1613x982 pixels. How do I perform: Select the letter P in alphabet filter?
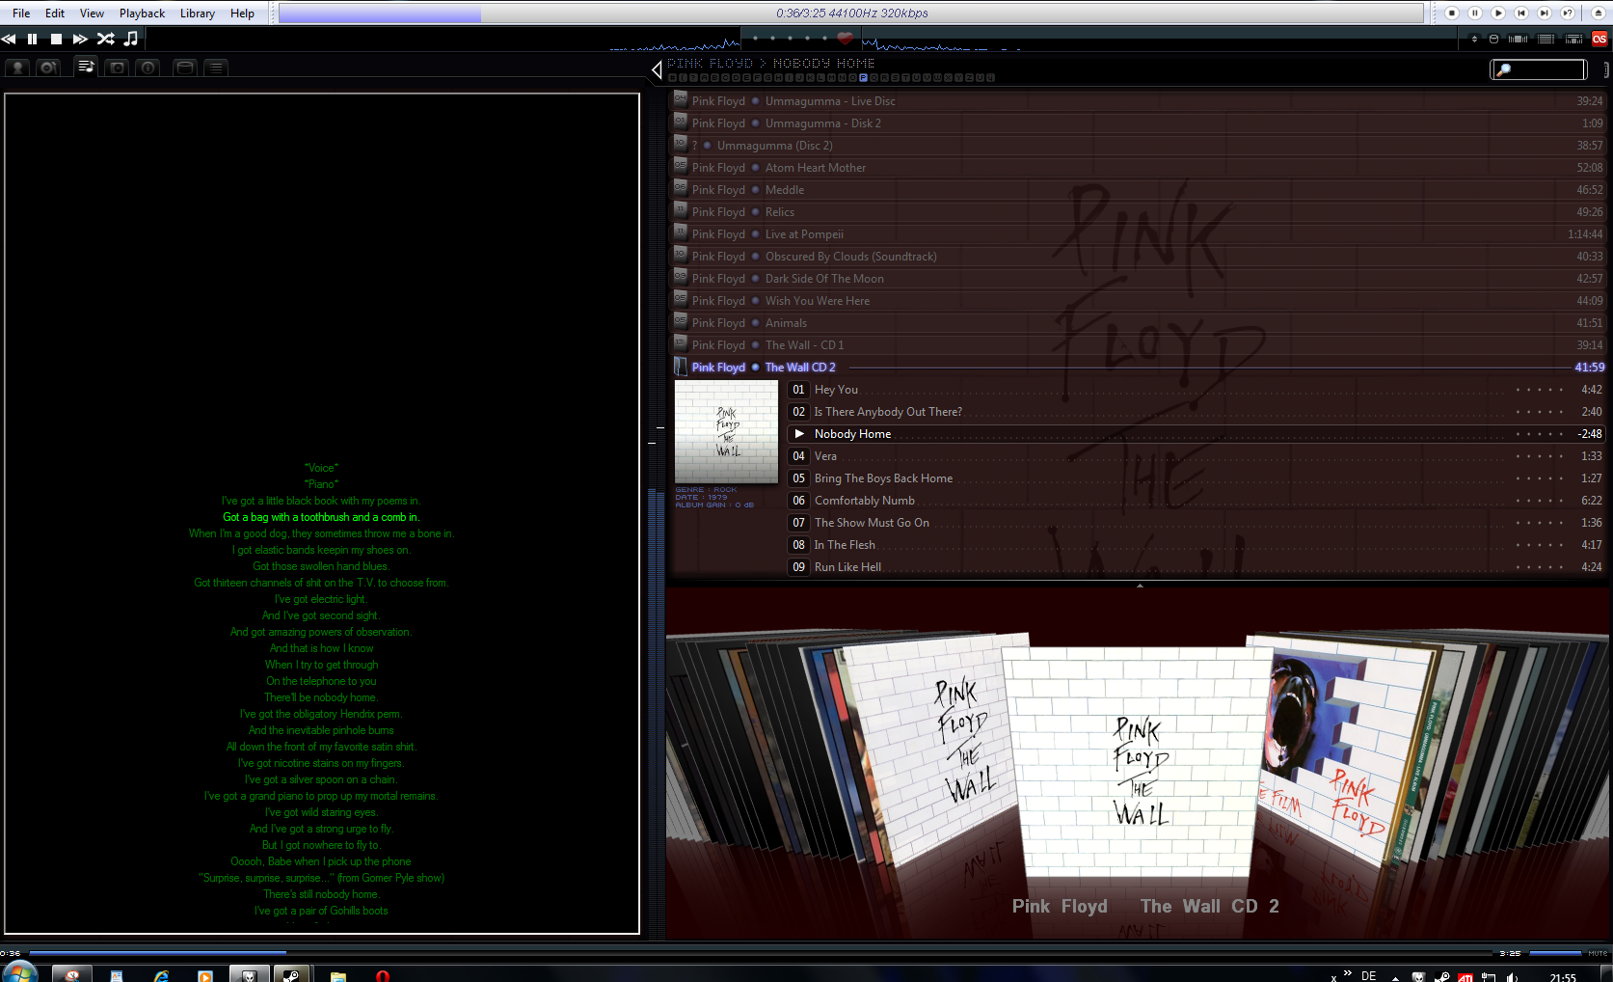[863, 77]
